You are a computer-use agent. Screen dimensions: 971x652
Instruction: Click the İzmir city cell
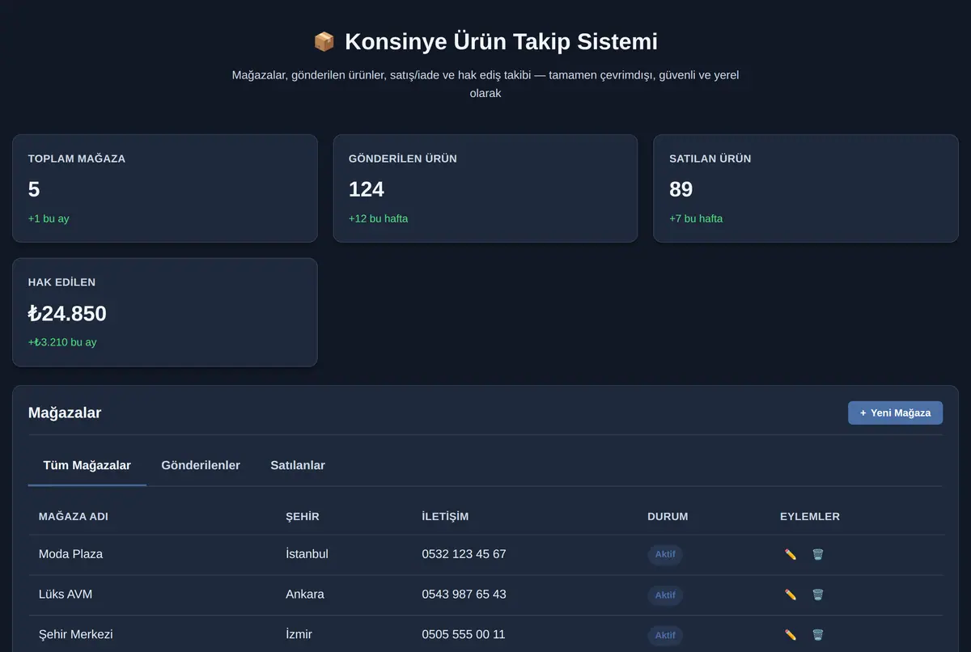pyautogui.click(x=299, y=634)
